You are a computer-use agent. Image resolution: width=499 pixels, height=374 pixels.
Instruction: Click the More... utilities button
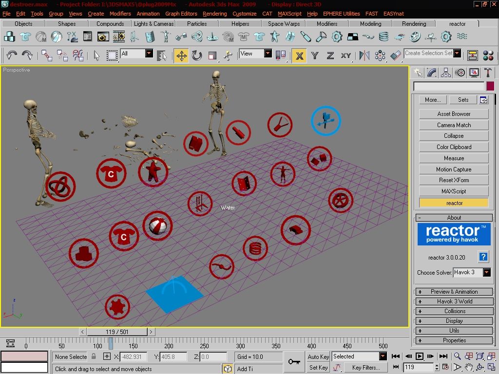[433, 100]
